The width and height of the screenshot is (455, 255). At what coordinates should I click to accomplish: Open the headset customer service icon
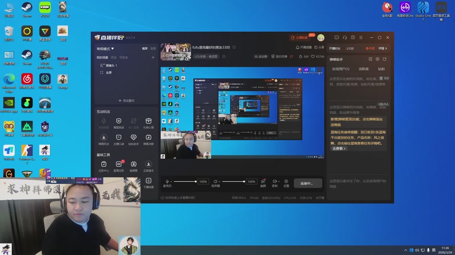(x=345, y=37)
